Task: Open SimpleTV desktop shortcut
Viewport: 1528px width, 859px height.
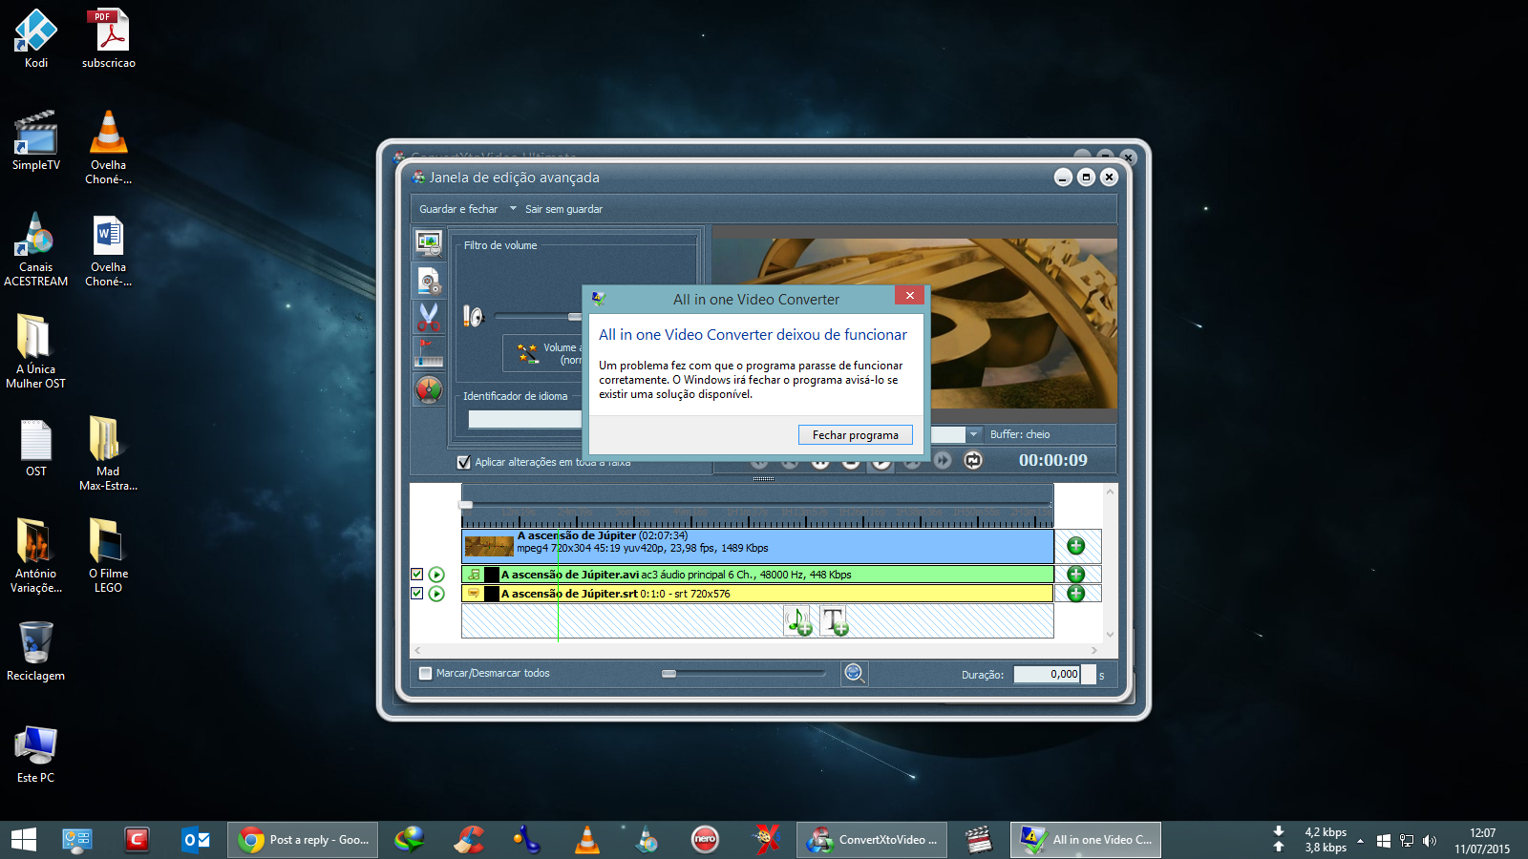Action: coord(36,140)
